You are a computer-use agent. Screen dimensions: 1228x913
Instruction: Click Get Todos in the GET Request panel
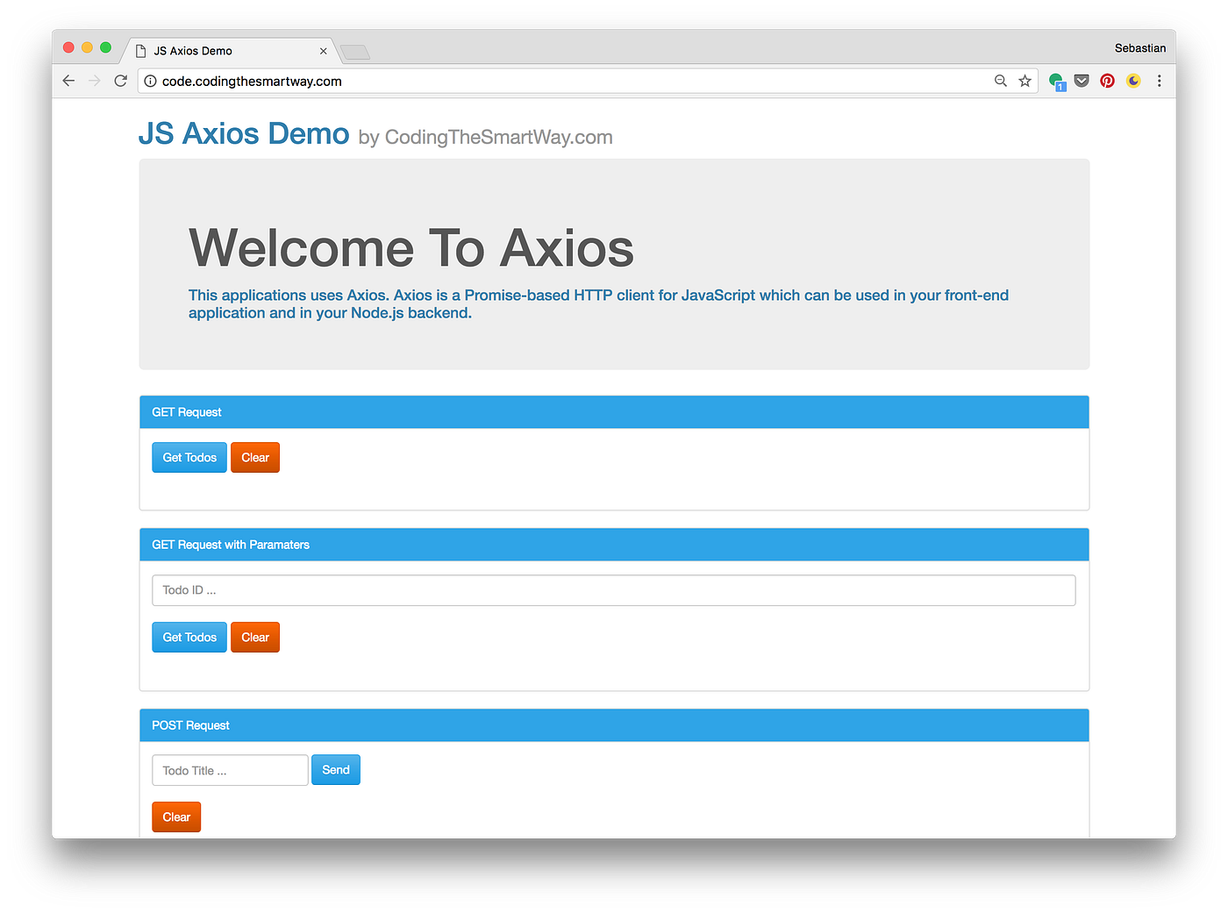pyautogui.click(x=189, y=457)
